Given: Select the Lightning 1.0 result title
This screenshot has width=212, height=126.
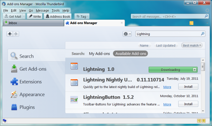Looking at the screenshot, I should (x=99, y=69).
